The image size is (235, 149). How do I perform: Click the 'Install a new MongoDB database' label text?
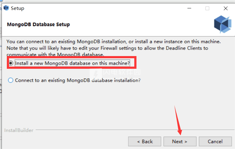[x=72, y=63]
